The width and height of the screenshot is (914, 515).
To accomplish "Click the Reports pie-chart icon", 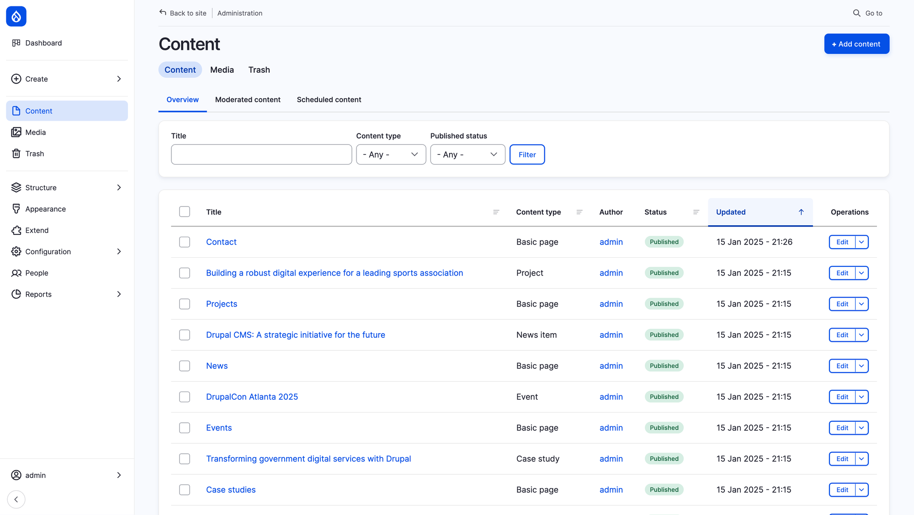I will [16, 294].
